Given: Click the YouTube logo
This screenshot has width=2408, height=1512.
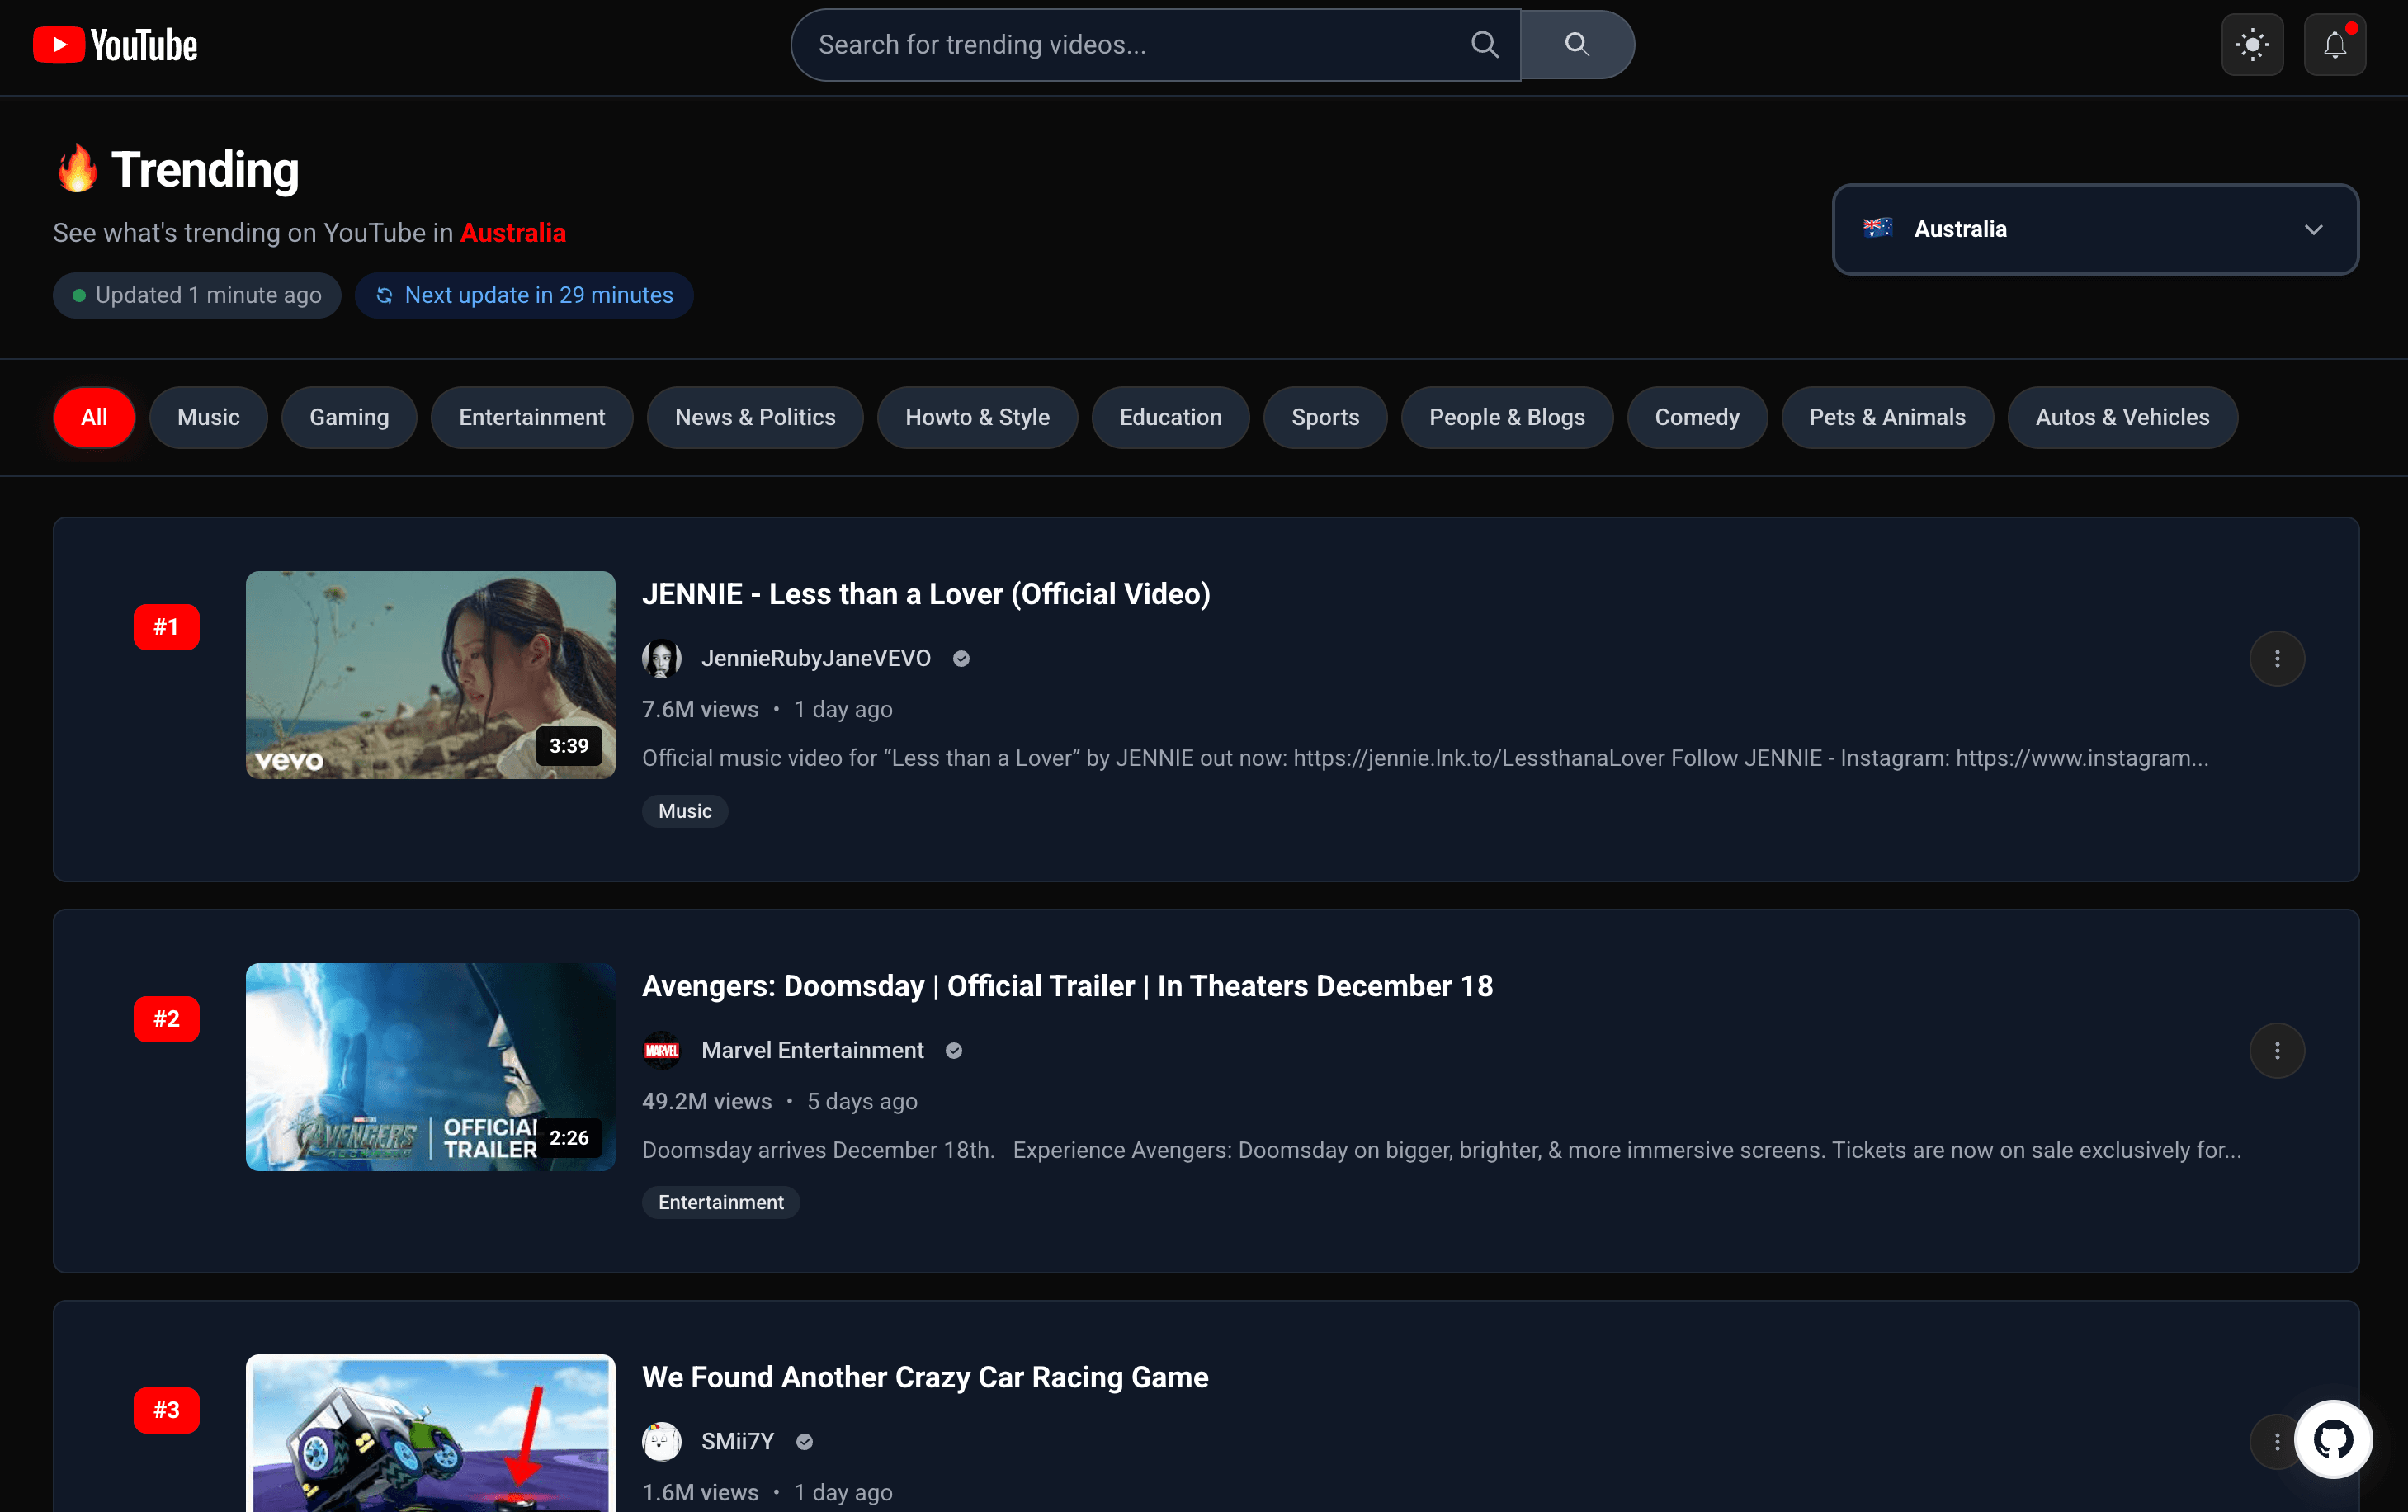Looking at the screenshot, I should 115,45.
